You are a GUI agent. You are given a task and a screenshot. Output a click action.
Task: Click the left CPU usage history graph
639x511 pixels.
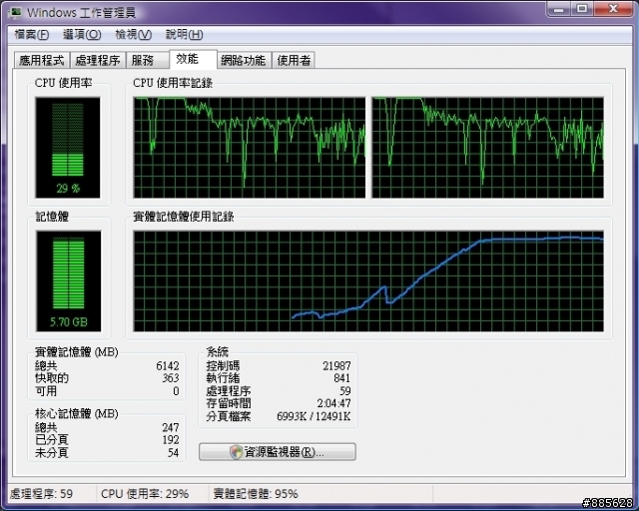coord(250,148)
